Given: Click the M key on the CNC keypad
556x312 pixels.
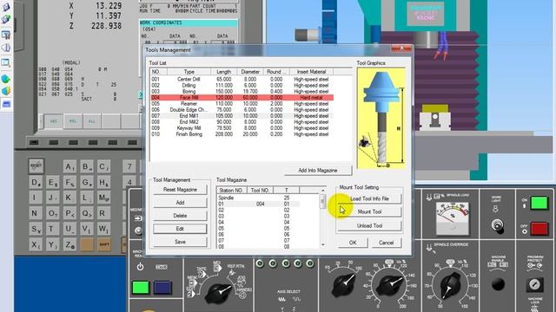Looking at the screenshot, I should 104,198.
